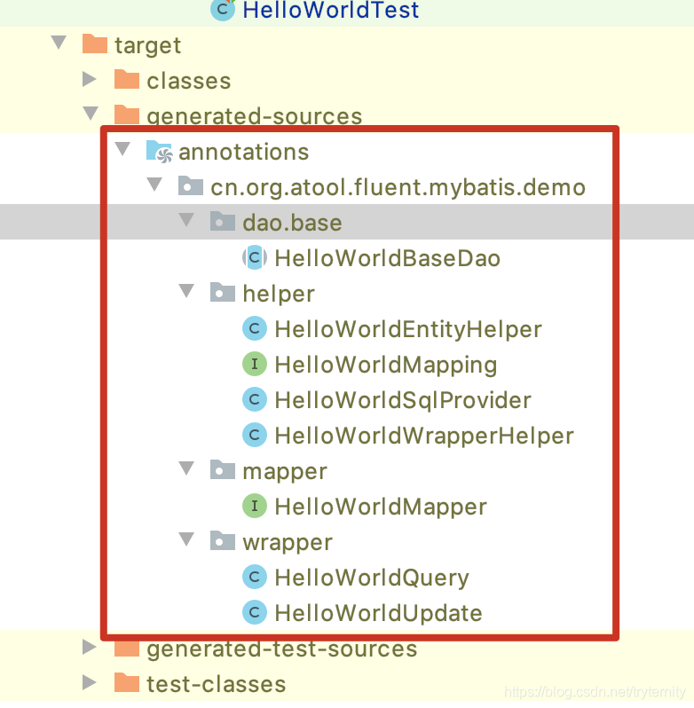This screenshot has width=694, height=708.
Task: Select the test-classes folder label
Action: pos(217,684)
